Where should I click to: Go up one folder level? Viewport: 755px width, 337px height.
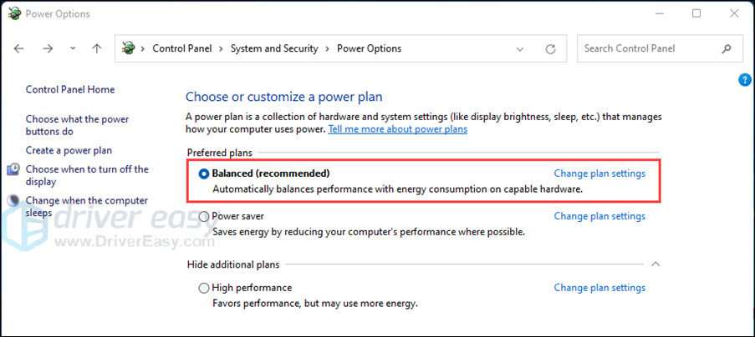(97, 48)
